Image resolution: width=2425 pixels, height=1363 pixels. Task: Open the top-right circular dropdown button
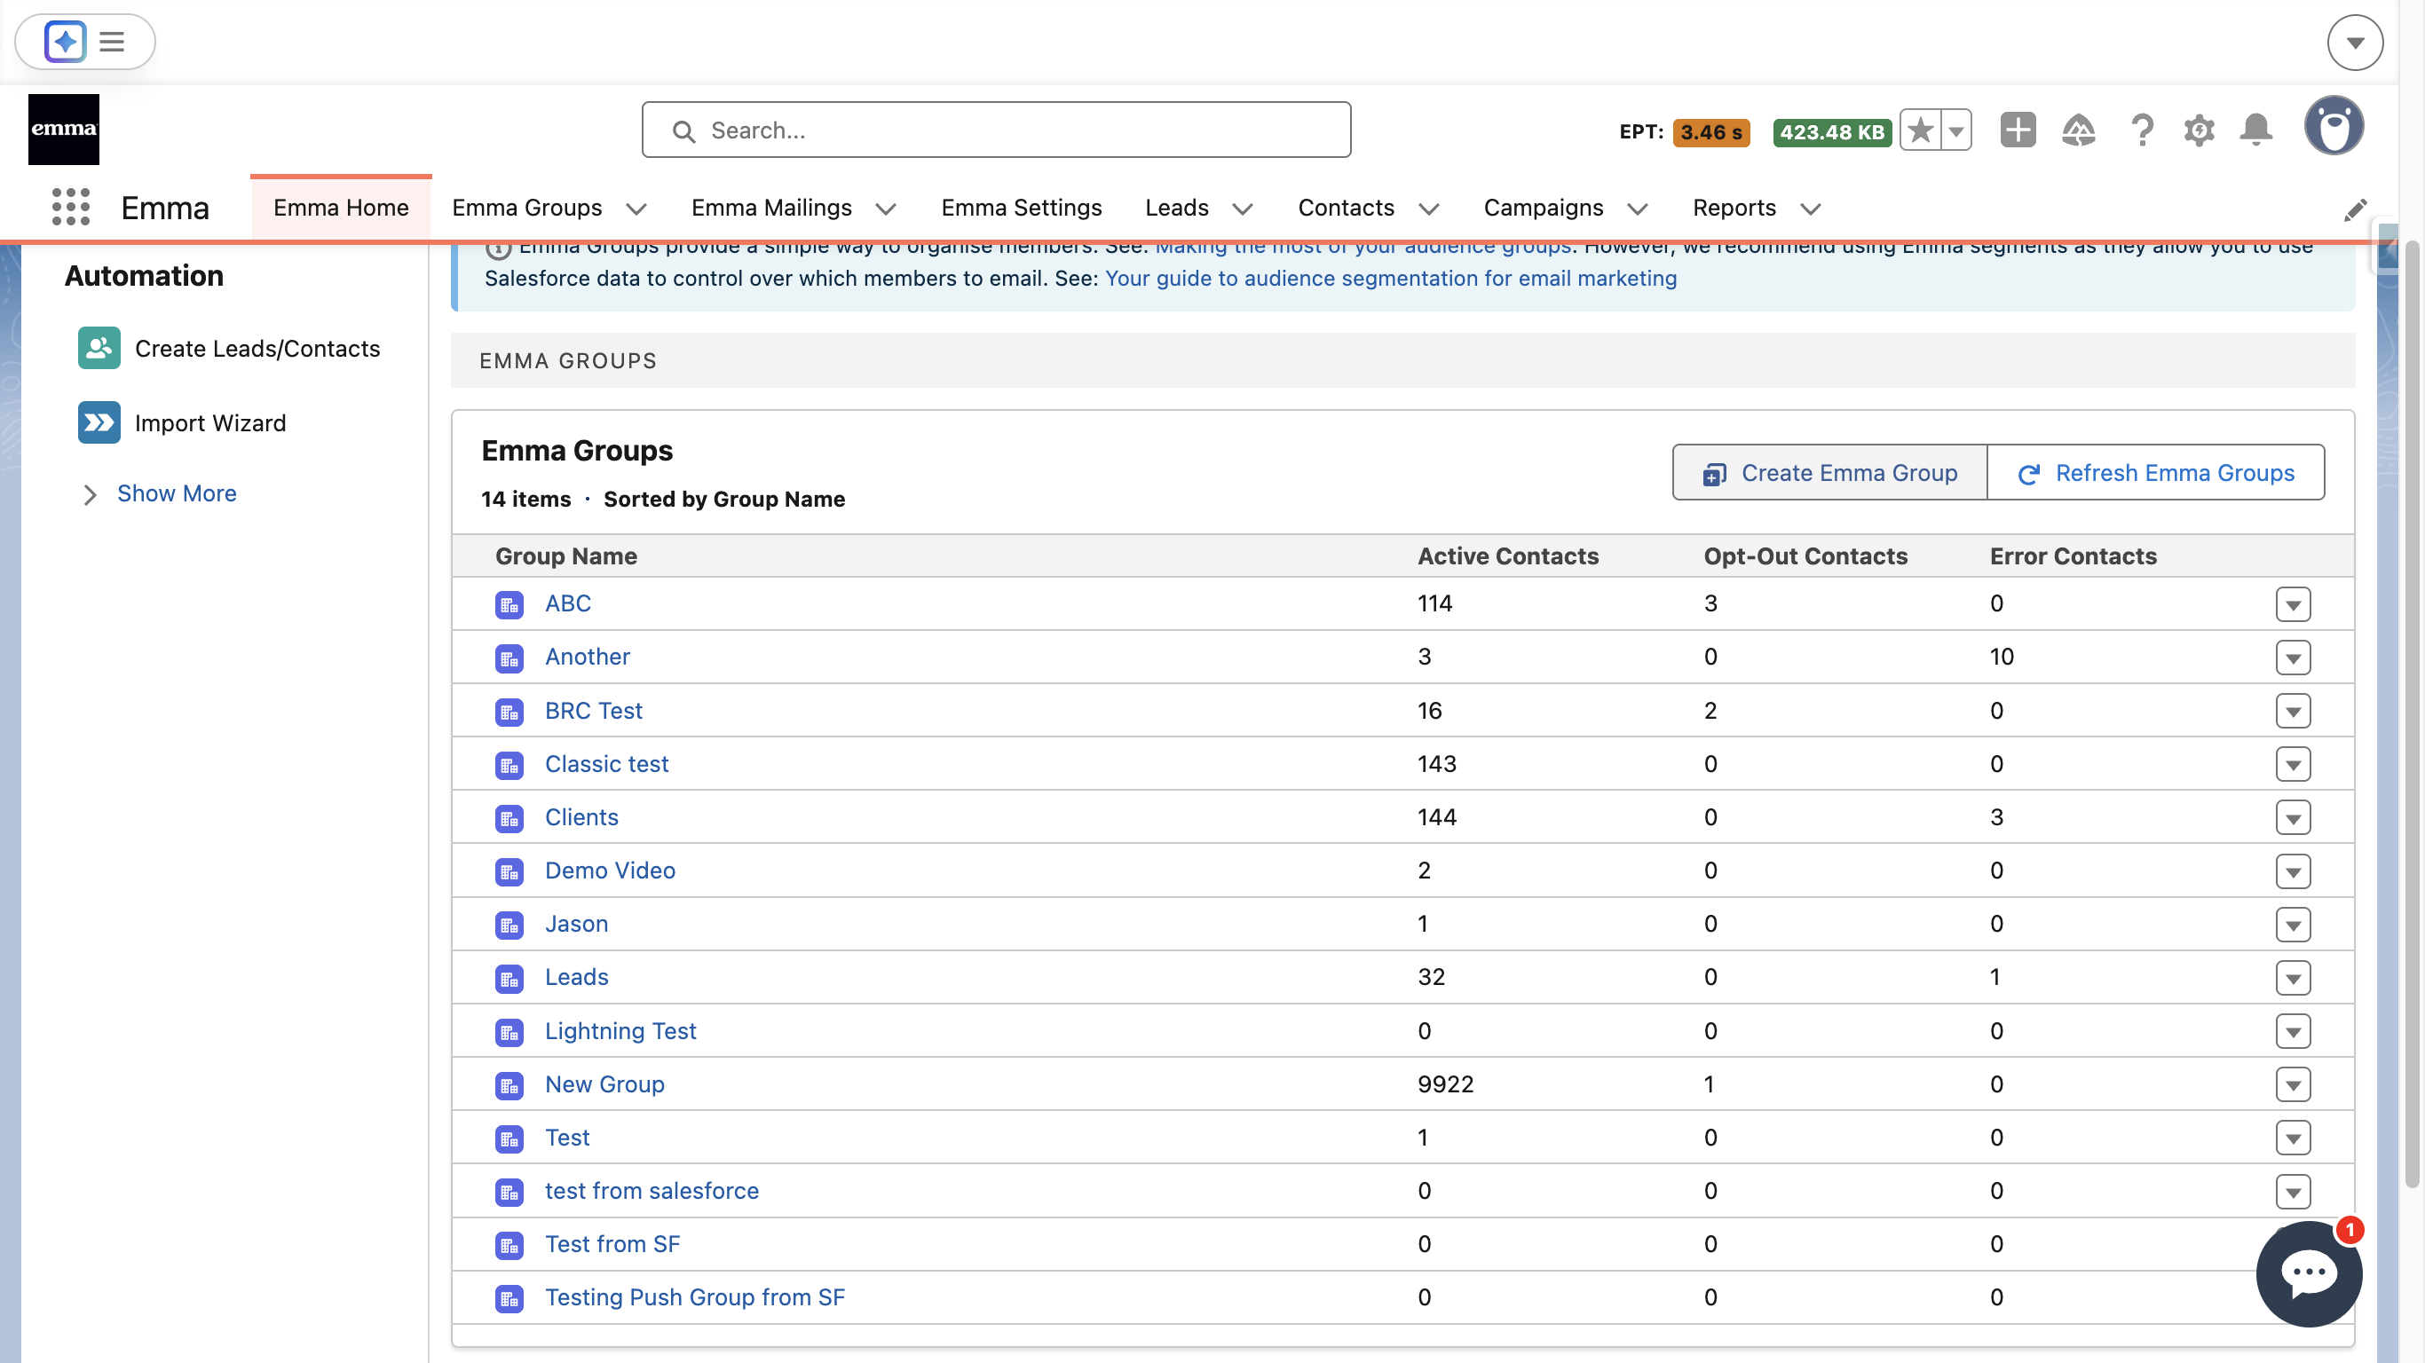(2354, 43)
